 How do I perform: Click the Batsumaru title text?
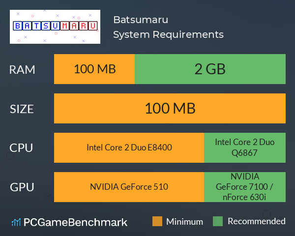click(141, 20)
